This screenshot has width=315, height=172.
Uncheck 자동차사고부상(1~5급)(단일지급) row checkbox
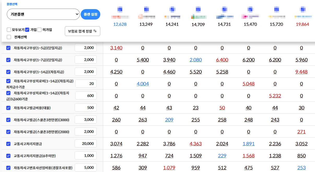coord(8,48)
